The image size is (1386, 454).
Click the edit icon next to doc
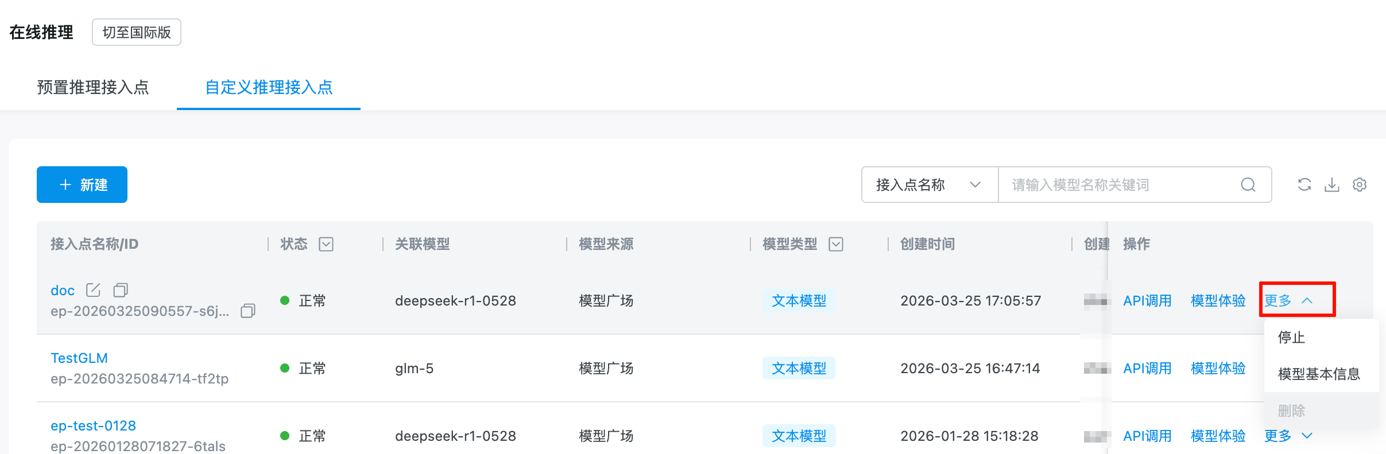pos(93,290)
